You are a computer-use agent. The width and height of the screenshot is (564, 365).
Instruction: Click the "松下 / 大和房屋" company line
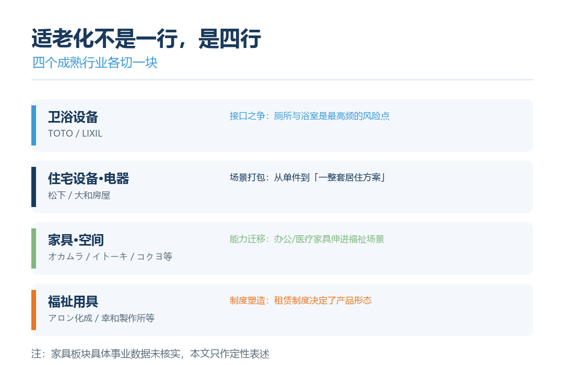(79, 196)
